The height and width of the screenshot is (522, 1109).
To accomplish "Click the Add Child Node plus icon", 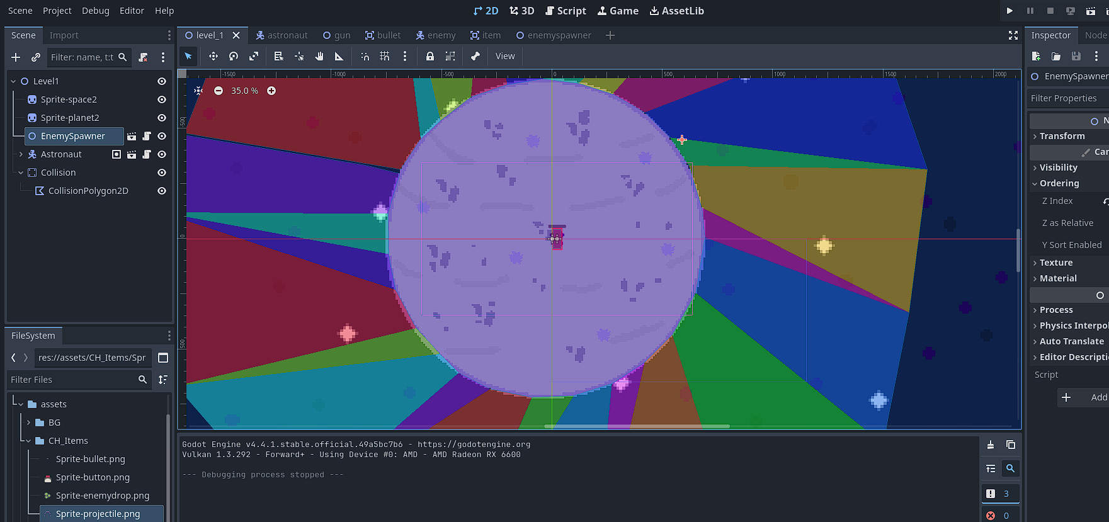I will (x=16, y=57).
